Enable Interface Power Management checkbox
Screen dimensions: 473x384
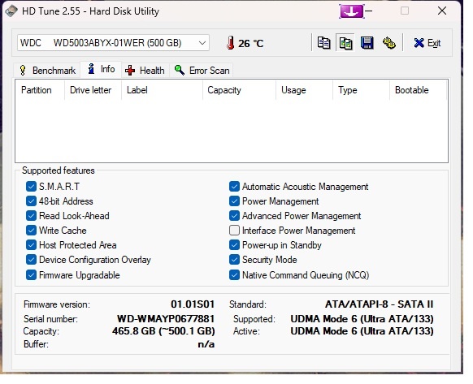(x=234, y=231)
